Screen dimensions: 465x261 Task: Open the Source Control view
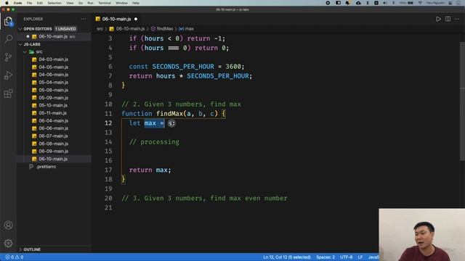pyautogui.click(x=8, y=57)
